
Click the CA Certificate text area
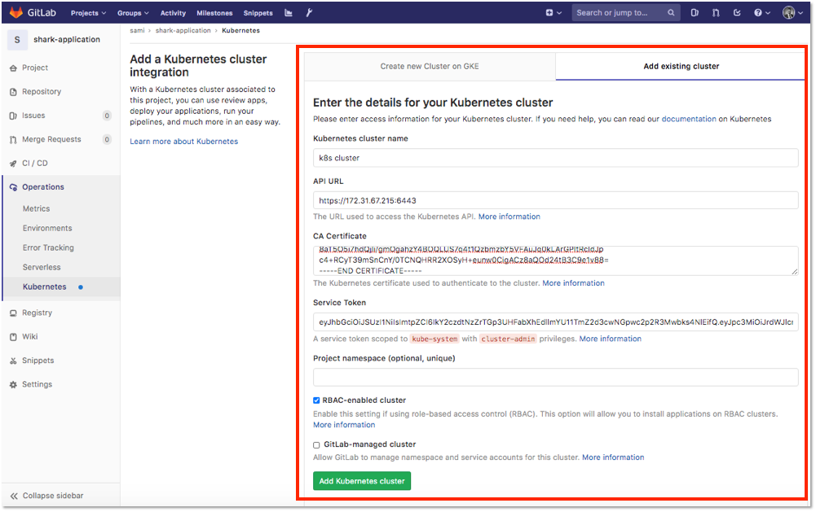556,261
